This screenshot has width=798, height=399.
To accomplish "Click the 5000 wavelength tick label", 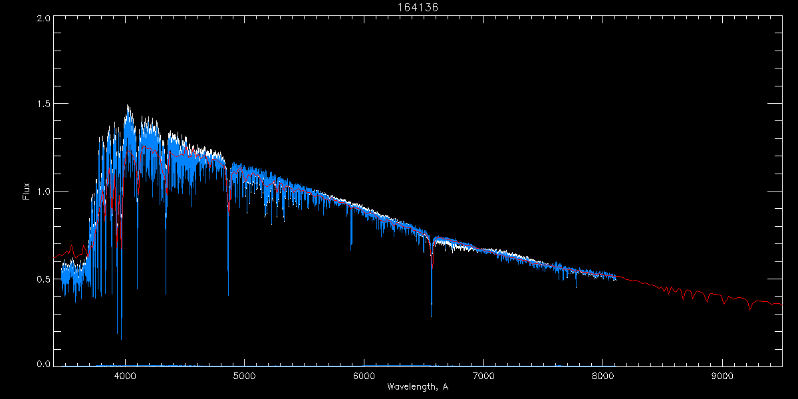I will tap(244, 375).
